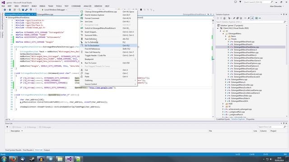Image resolution: width=289 pixels, height=162 pixels.
Task: Click Cleanup EstrangedMenuPanelExtras.cpp entry
Action: coord(108,12)
